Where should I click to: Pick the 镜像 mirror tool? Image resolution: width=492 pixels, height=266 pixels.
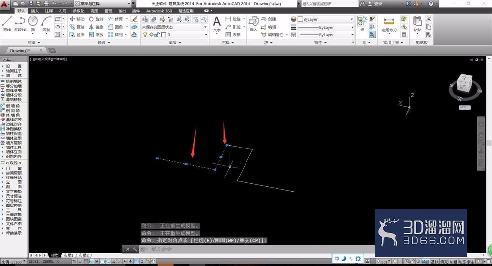96,27
